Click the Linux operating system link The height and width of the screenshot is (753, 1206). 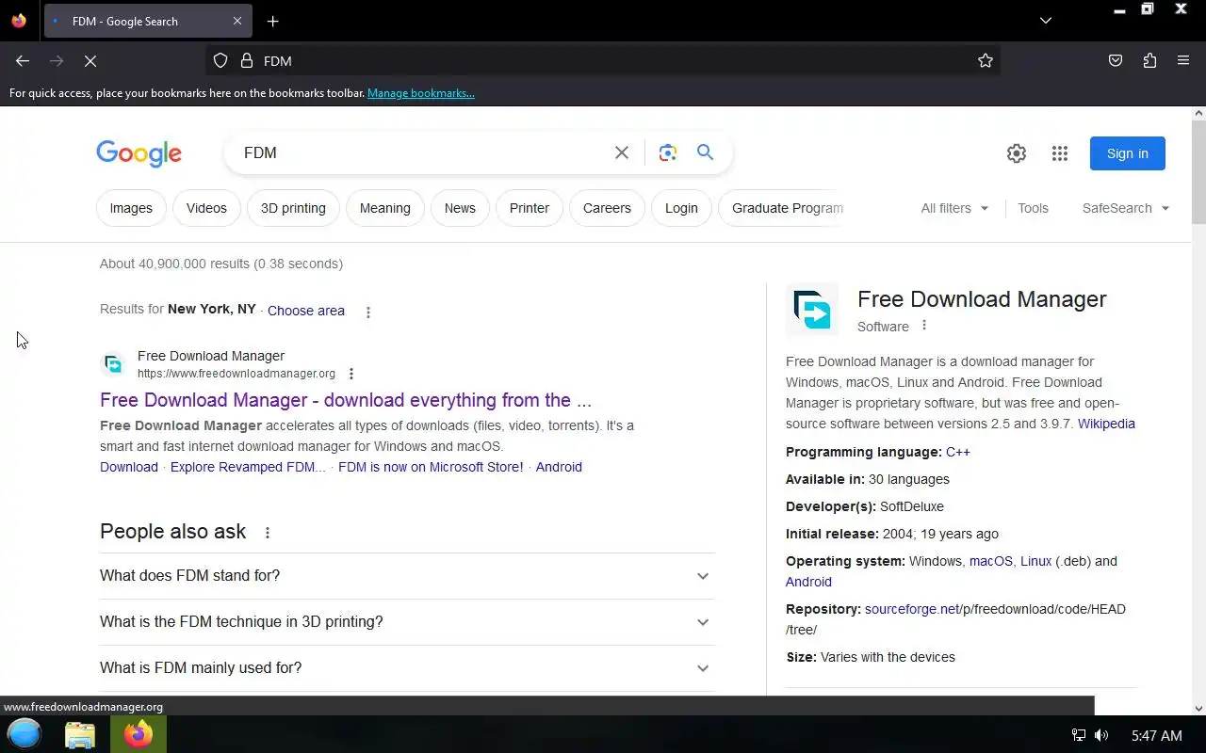(x=1036, y=561)
